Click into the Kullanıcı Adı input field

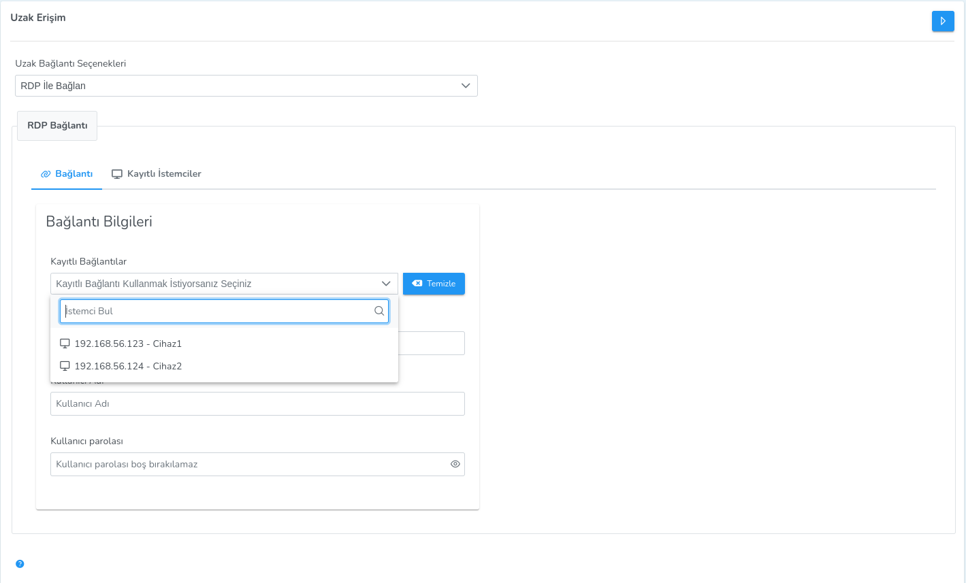click(x=257, y=403)
